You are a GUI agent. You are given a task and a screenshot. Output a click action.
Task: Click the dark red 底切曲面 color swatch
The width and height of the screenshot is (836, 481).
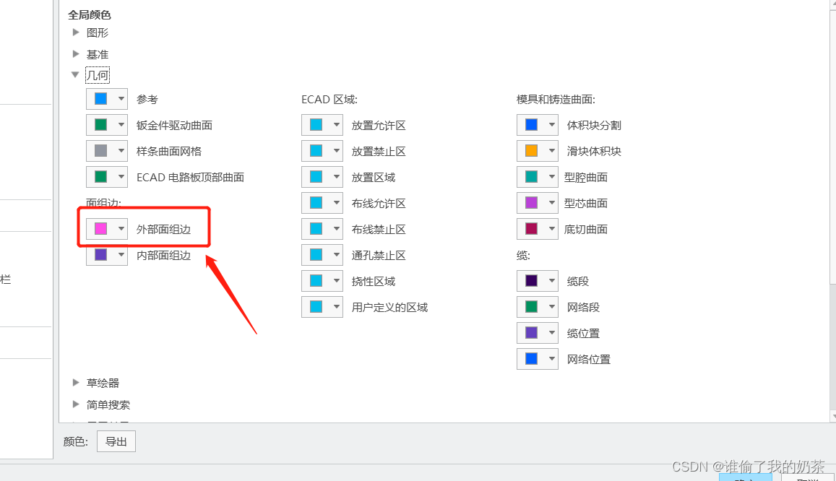pos(532,228)
